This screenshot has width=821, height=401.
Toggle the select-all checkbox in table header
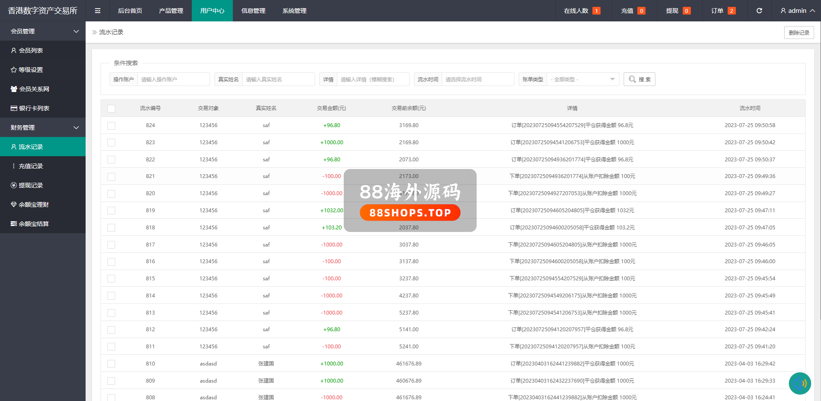click(111, 109)
